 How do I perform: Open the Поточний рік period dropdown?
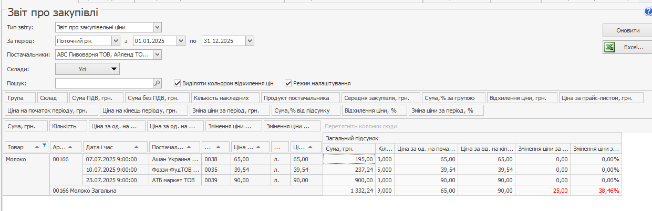pyautogui.click(x=116, y=41)
